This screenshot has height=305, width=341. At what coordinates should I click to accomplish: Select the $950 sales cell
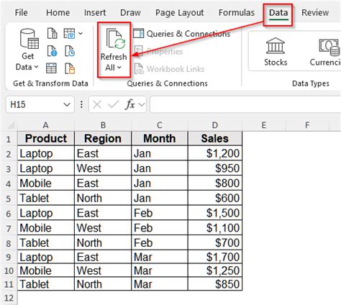[215, 168]
